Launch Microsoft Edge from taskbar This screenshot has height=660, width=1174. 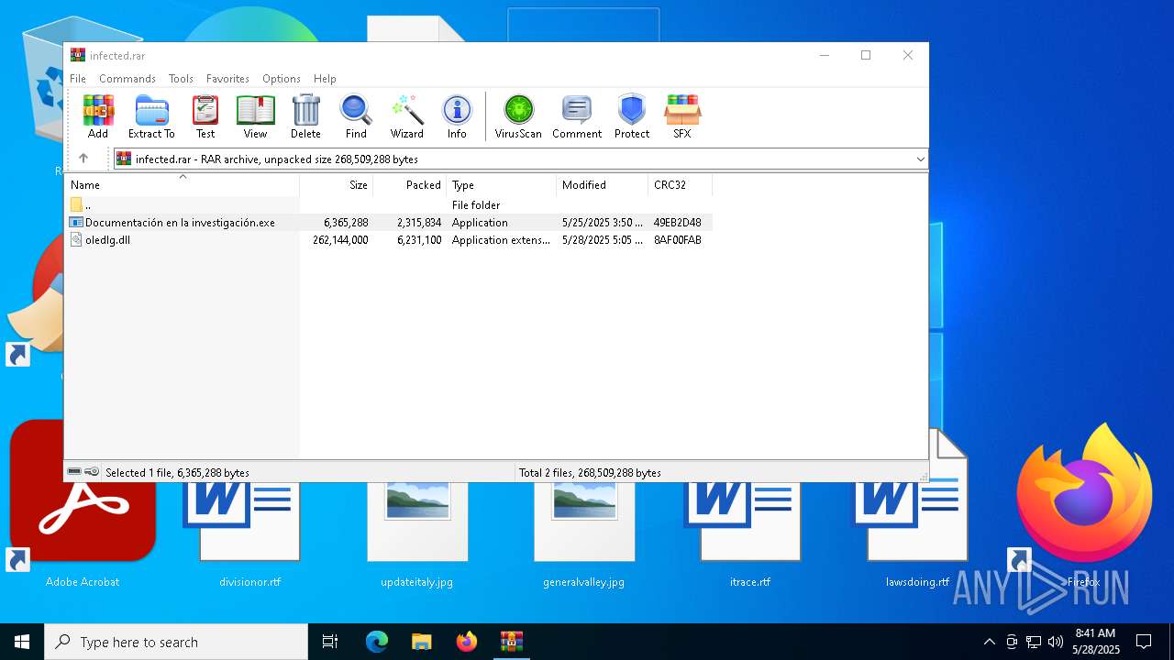(x=377, y=642)
